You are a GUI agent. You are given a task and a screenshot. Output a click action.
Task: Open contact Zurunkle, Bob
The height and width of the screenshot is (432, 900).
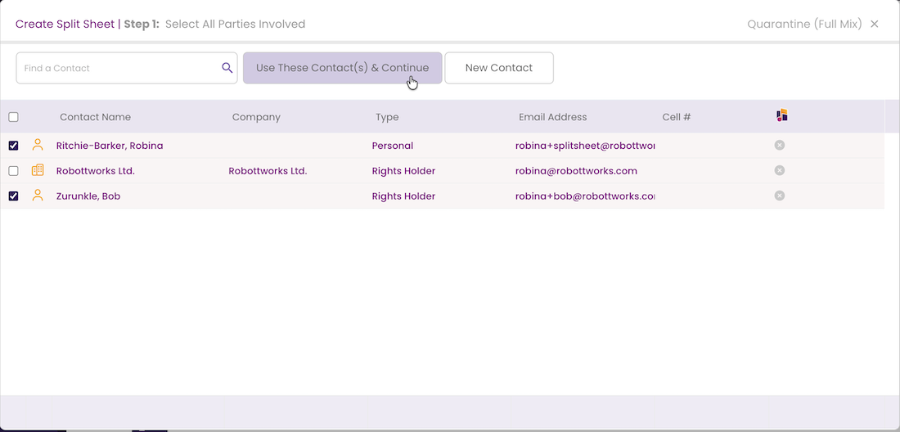tap(88, 196)
